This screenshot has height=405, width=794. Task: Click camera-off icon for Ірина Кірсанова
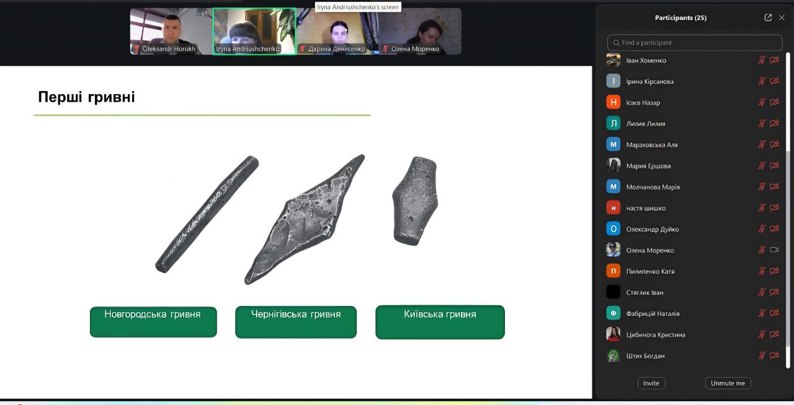click(x=774, y=82)
